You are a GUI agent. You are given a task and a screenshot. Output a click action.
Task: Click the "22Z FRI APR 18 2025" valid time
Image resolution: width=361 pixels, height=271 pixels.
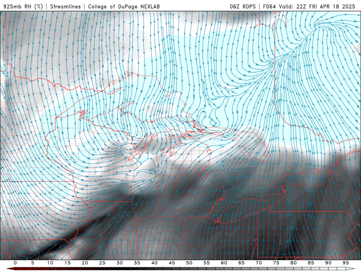[x=326, y=6]
